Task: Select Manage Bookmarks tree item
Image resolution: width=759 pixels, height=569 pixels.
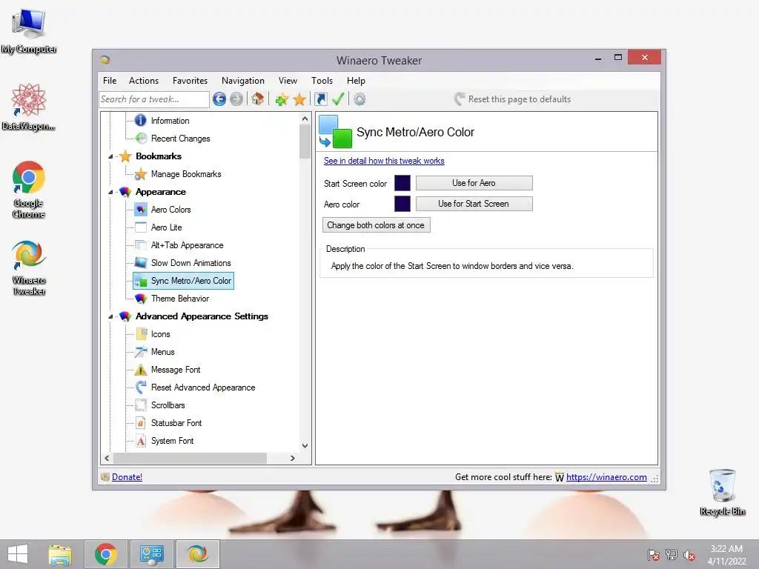Action: (x=186, y=174)
